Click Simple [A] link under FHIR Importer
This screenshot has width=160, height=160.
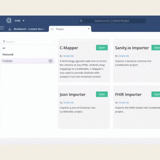tap(124, 102)
